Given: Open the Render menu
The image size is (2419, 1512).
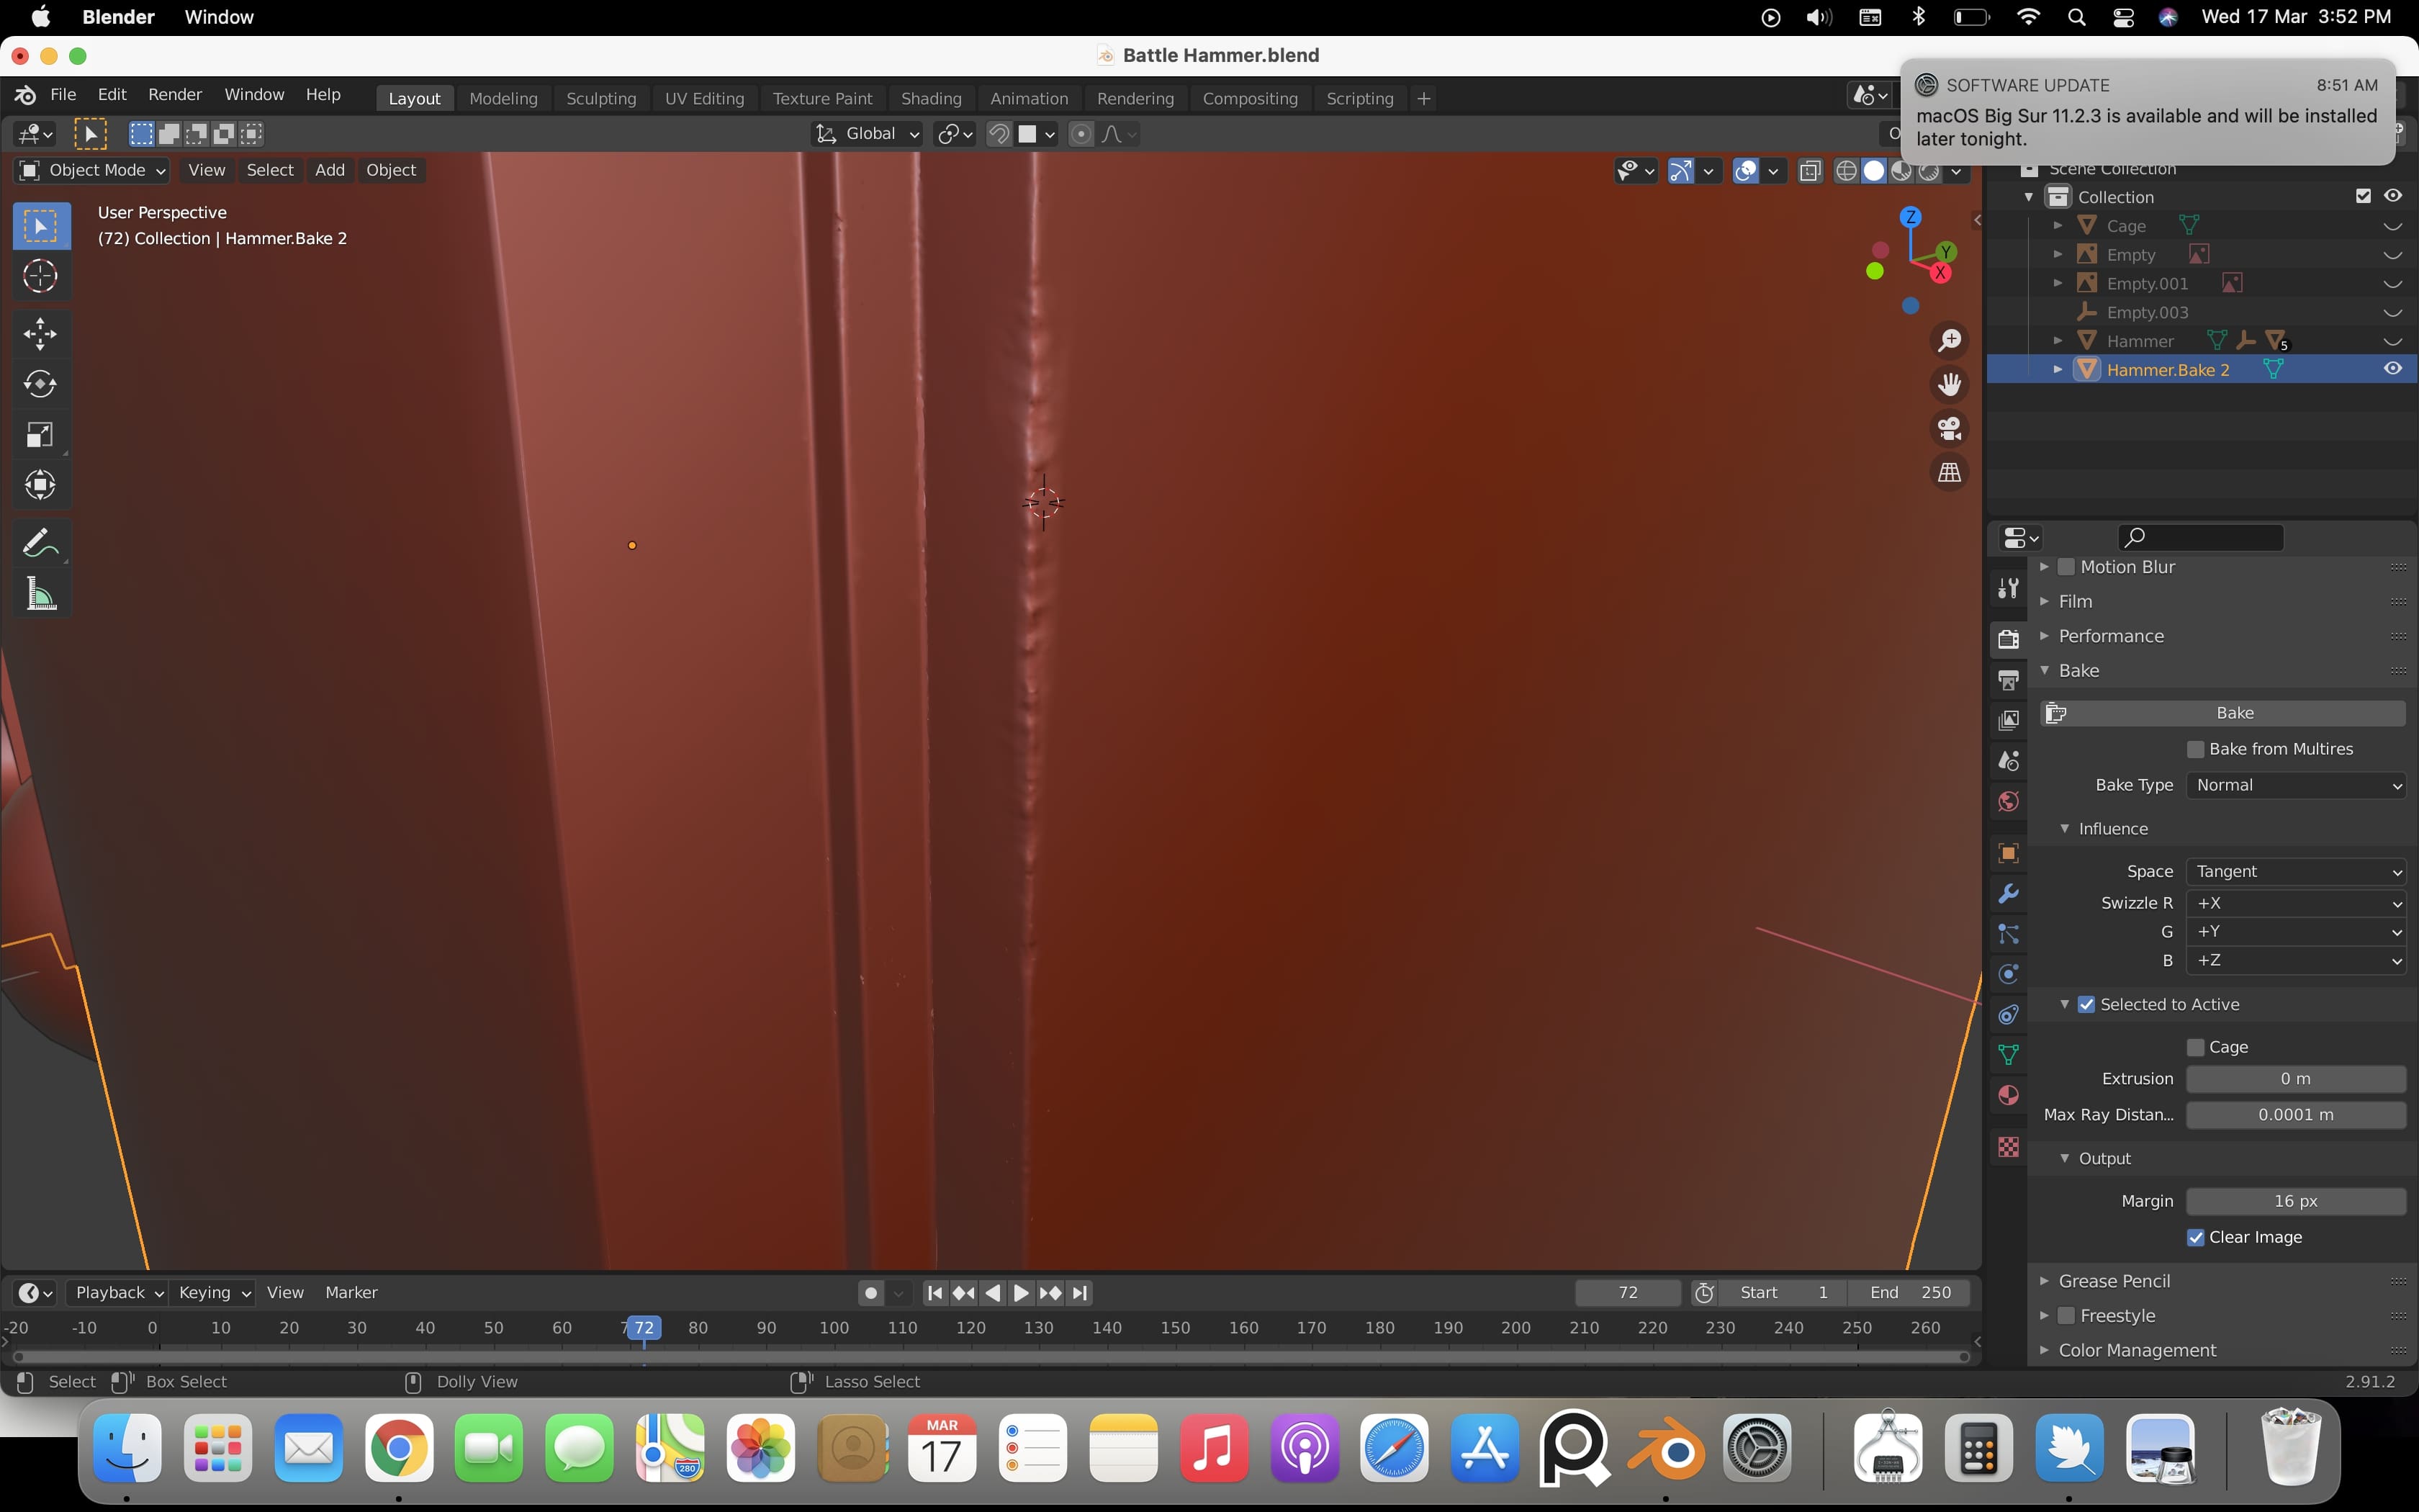Looking at the screenshot, I should coord(175,93).
